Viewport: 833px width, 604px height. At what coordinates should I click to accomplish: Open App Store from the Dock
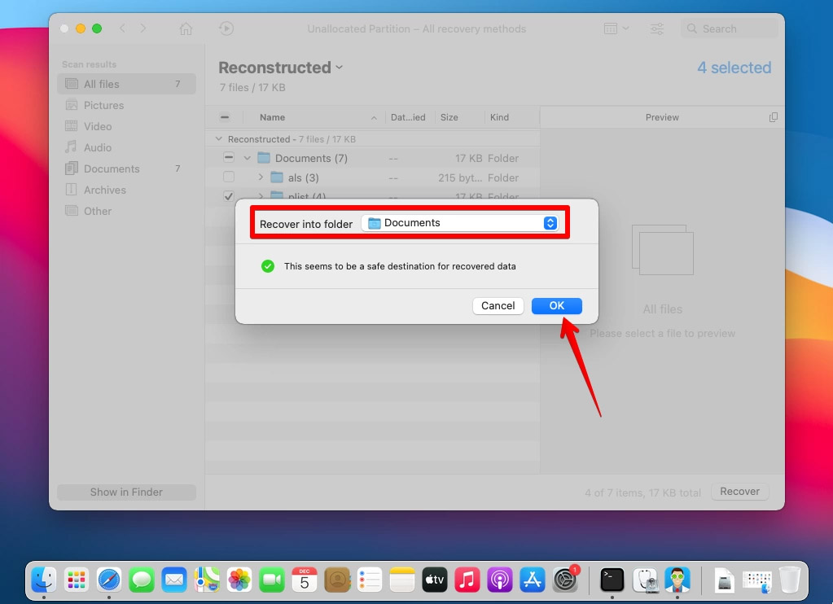533,579
